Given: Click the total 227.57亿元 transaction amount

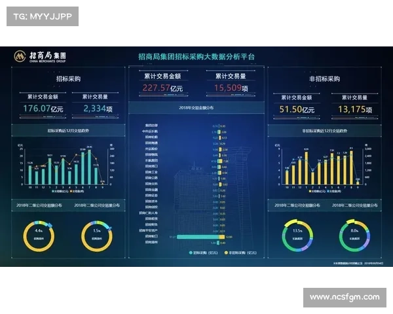Looking at the screenshot, I should coord(162,88).
